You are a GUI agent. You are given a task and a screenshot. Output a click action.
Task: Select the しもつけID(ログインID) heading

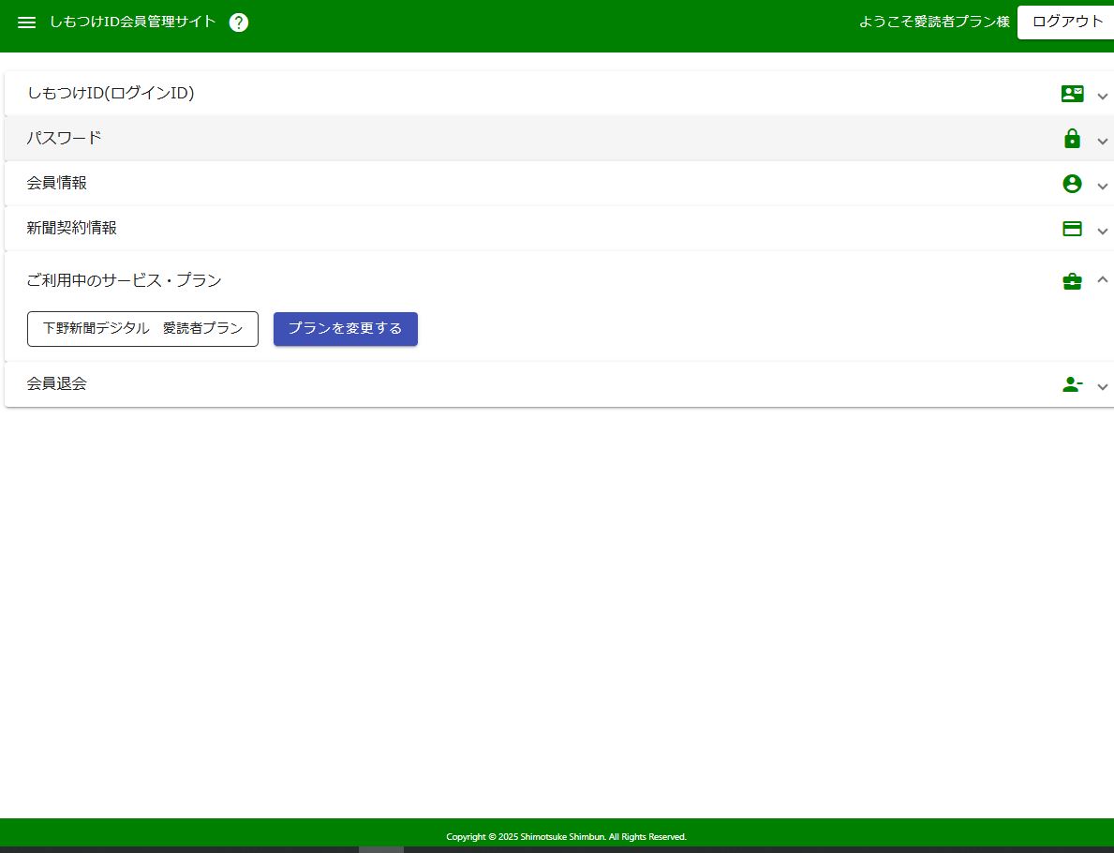click(111, 93)
